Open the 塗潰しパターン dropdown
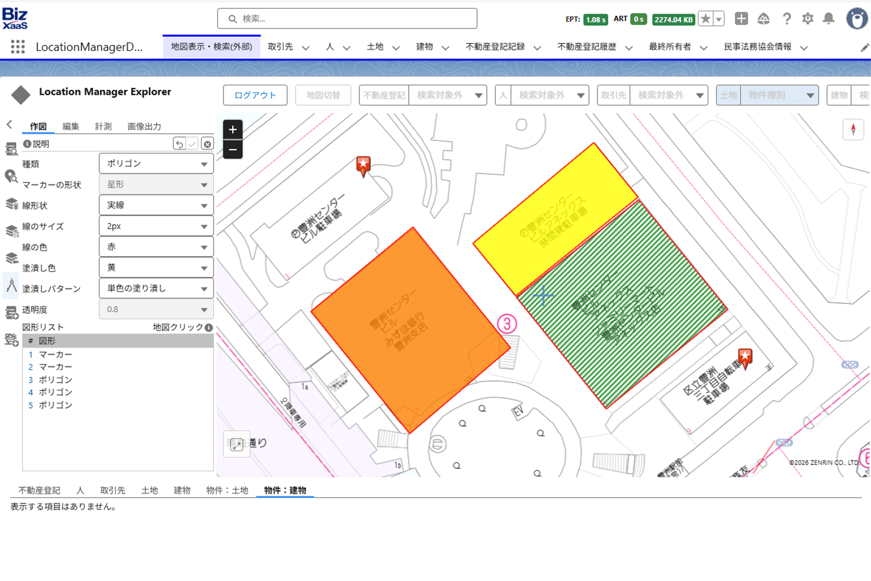 (156, 288)
